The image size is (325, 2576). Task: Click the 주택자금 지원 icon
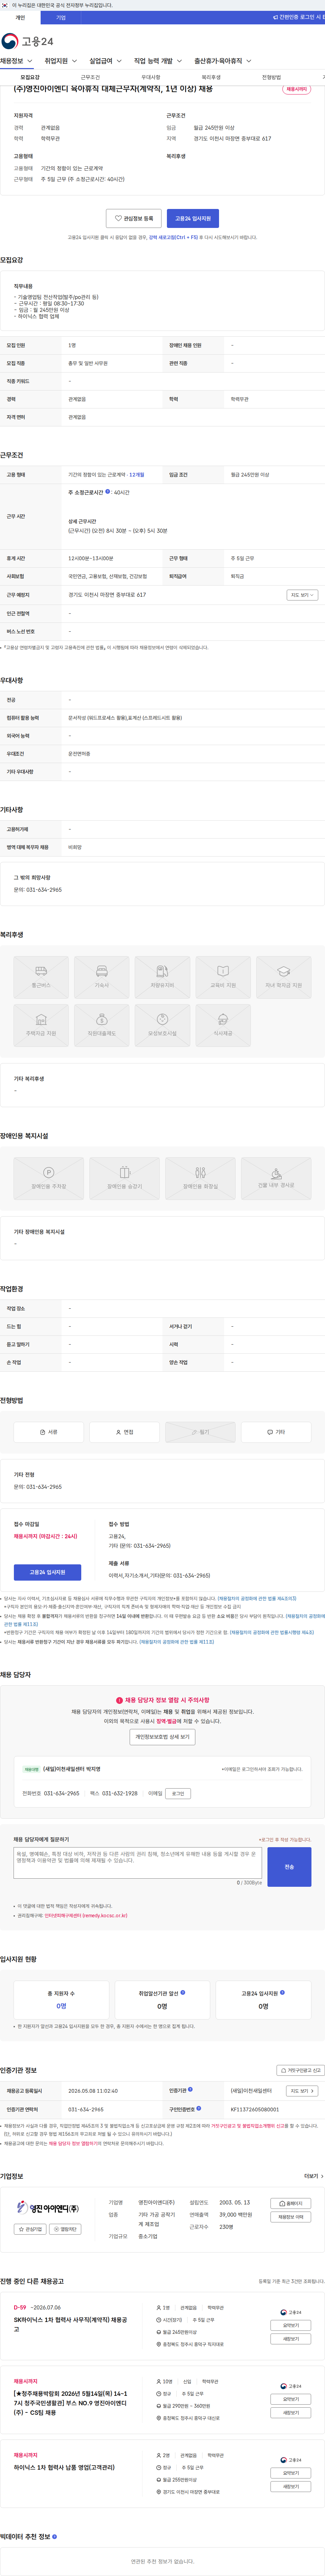coord(41,1024)
